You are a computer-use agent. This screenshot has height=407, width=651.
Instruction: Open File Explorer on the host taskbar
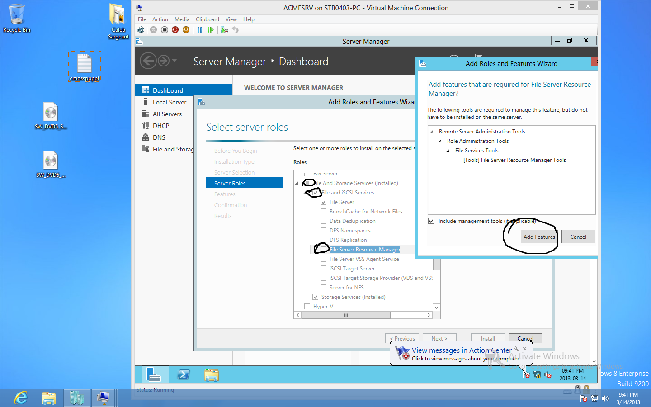click(49, 398)
